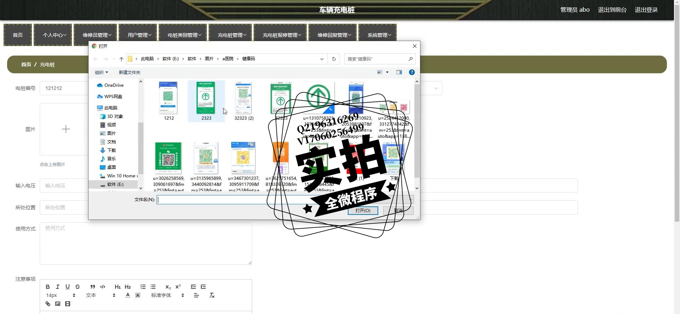Image resolution: width=680 pixels, height=314 pixels.
Task: Click 使用方式 text area
Action: pyautogui.click(x=146, y=244)
